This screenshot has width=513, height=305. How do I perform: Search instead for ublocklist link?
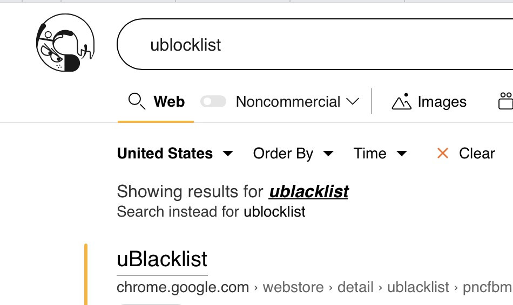[274, 211]
